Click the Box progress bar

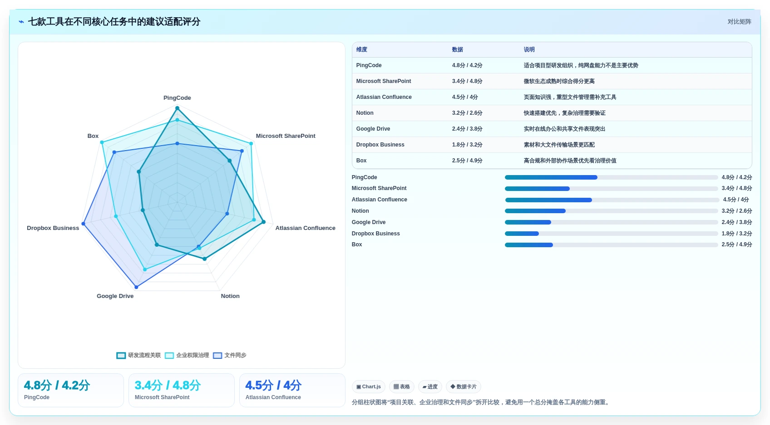[611, 245]
